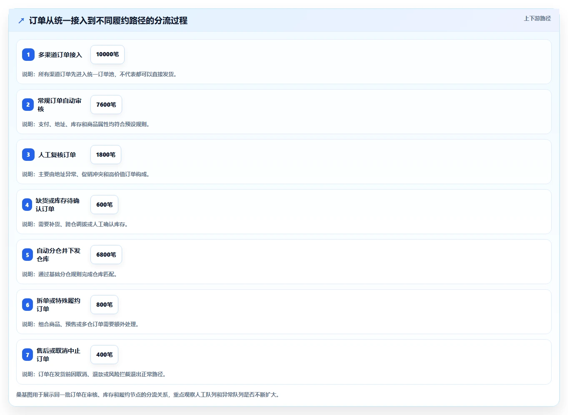Screen dimensions: 568x415
Task: Select the 自动分仓并下发仓库 label
Action: 58,255
